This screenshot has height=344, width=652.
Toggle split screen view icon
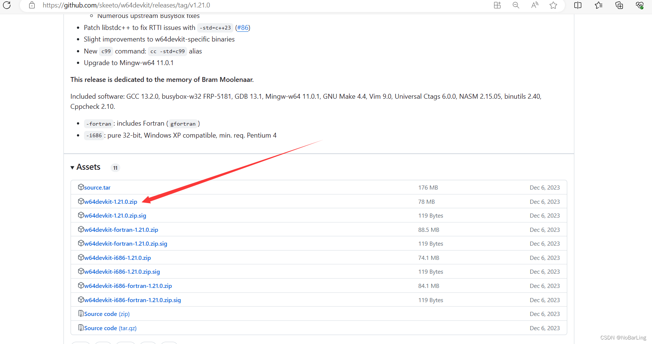pyautogui.click(x=578, y=5)
